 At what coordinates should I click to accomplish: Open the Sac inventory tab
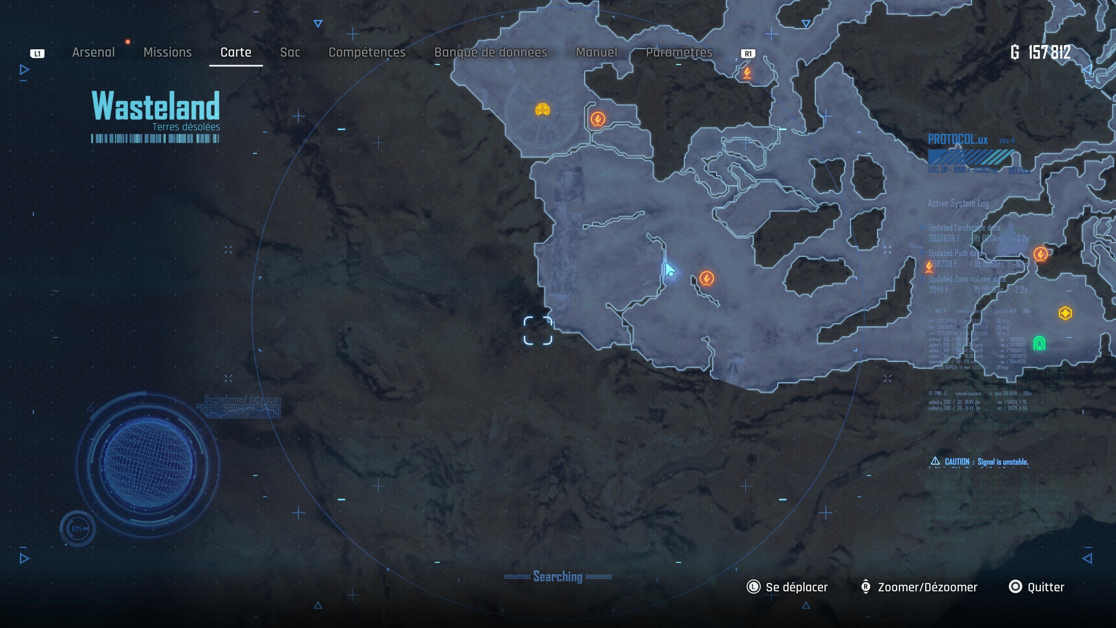[290, 52]
